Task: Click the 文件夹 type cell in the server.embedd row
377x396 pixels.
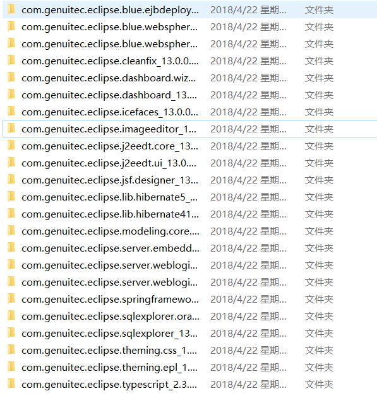Action: (319, 248)
